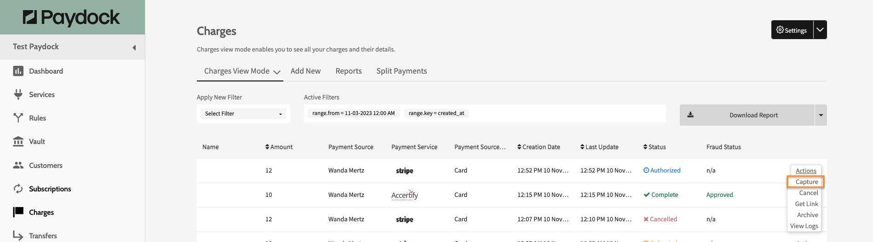Click the Services plug icon
The image size is (873, 242).
[18, 94]
